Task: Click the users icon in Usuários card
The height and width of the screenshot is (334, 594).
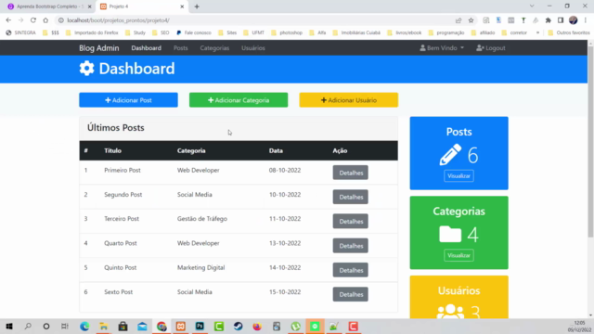Action: tap(450, 312)
